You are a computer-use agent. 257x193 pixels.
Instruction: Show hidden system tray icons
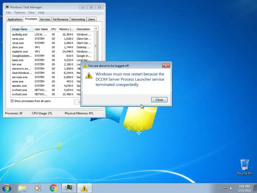coord(219,188)
